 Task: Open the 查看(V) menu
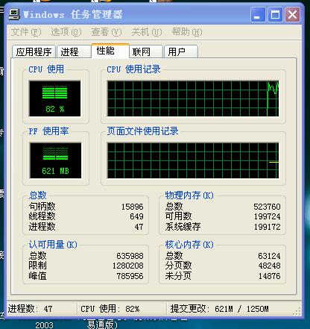[107, 32]
